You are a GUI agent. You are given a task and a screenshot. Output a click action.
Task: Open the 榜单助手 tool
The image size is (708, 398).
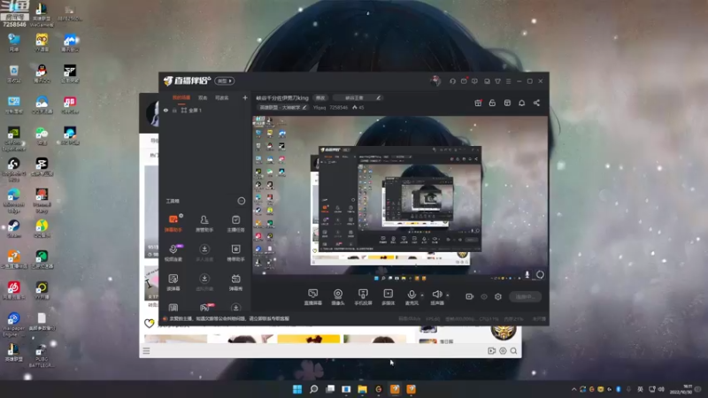coord(235,253)
